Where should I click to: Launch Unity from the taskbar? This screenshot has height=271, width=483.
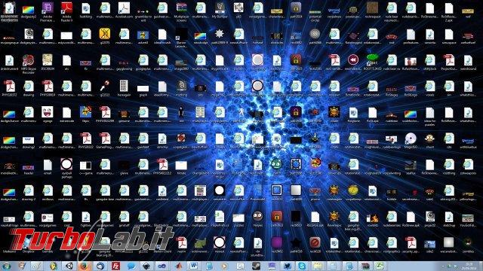(x=69, y=266)
